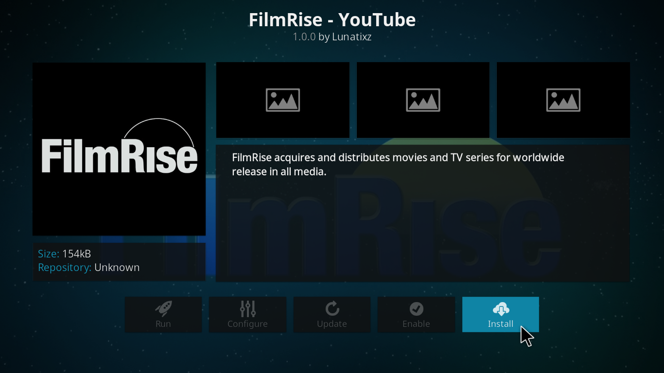Click the FilmRise addon logo image
This screenshot has width=664, height=373.
[x=119, y=149]
